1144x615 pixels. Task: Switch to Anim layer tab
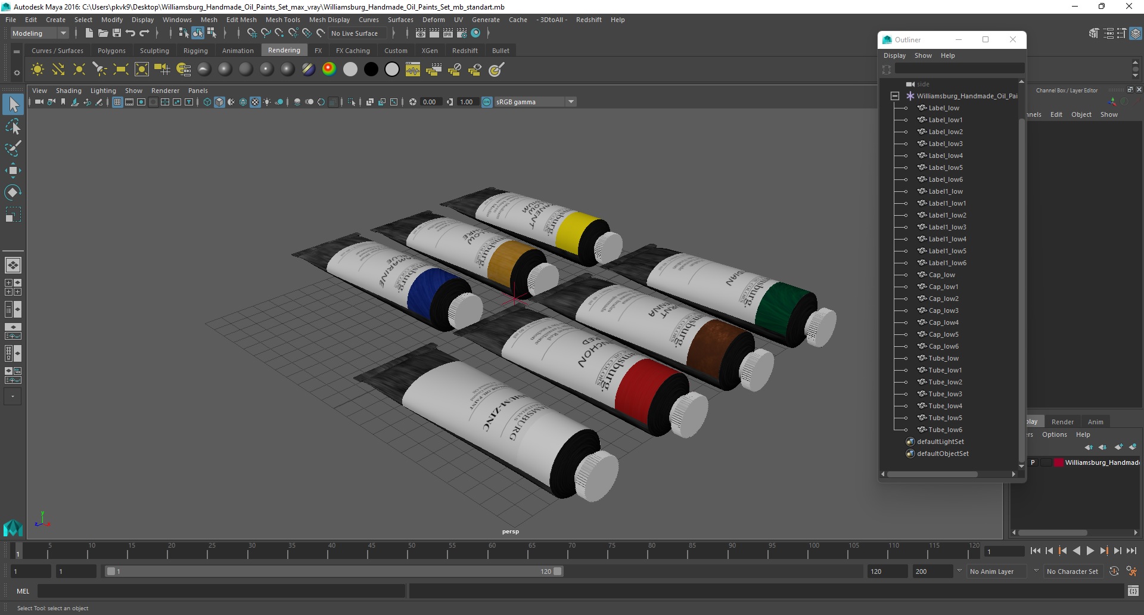click(1095, 422)
